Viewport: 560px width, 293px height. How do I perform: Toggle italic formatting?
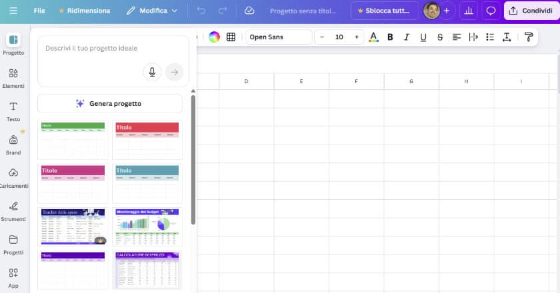click(x=407, y=37)
